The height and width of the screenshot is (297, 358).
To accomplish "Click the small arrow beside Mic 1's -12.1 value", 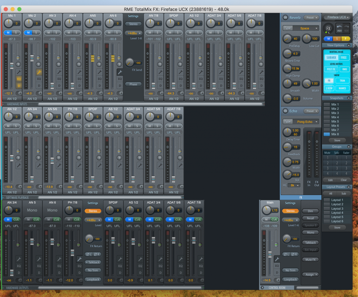I will [x=20, y=93].
